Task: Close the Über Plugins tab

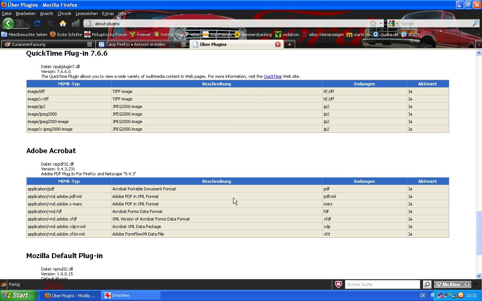Action: (278, 44)
